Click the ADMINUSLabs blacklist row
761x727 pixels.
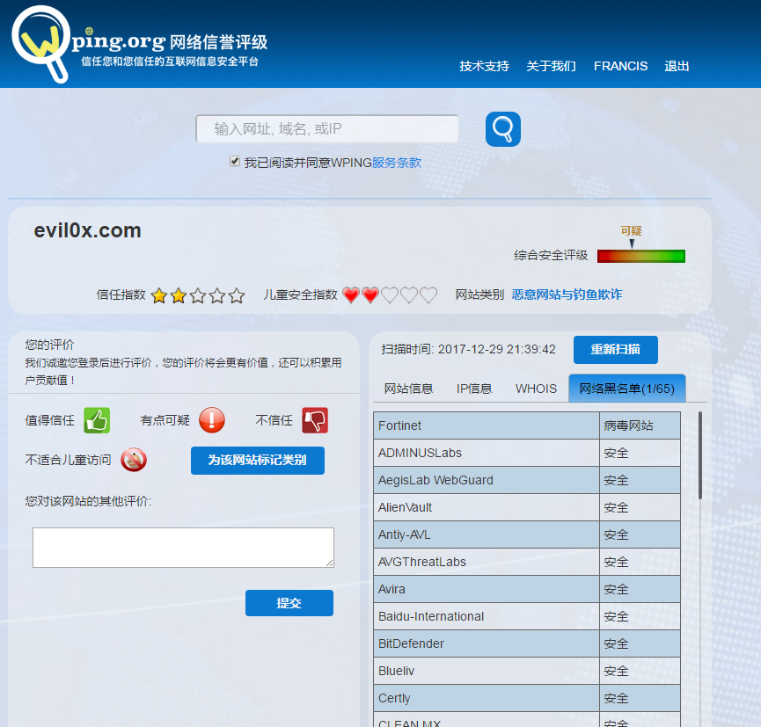pos(527,453)
